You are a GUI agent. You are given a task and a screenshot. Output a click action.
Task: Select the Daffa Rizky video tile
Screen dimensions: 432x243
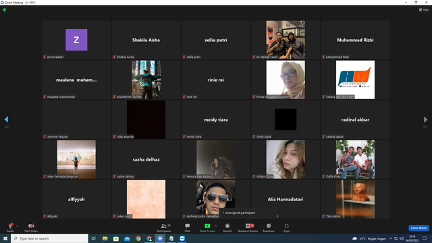(355, 159)
